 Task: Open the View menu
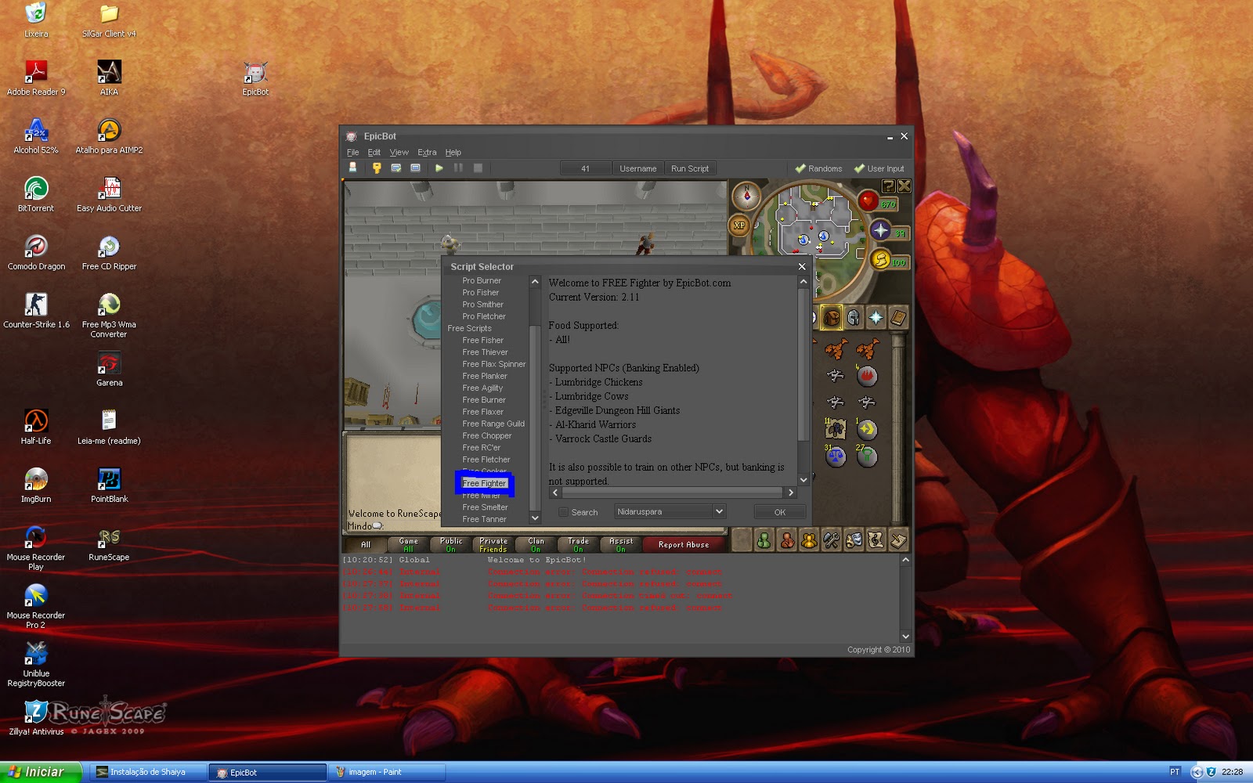point(399,152)
